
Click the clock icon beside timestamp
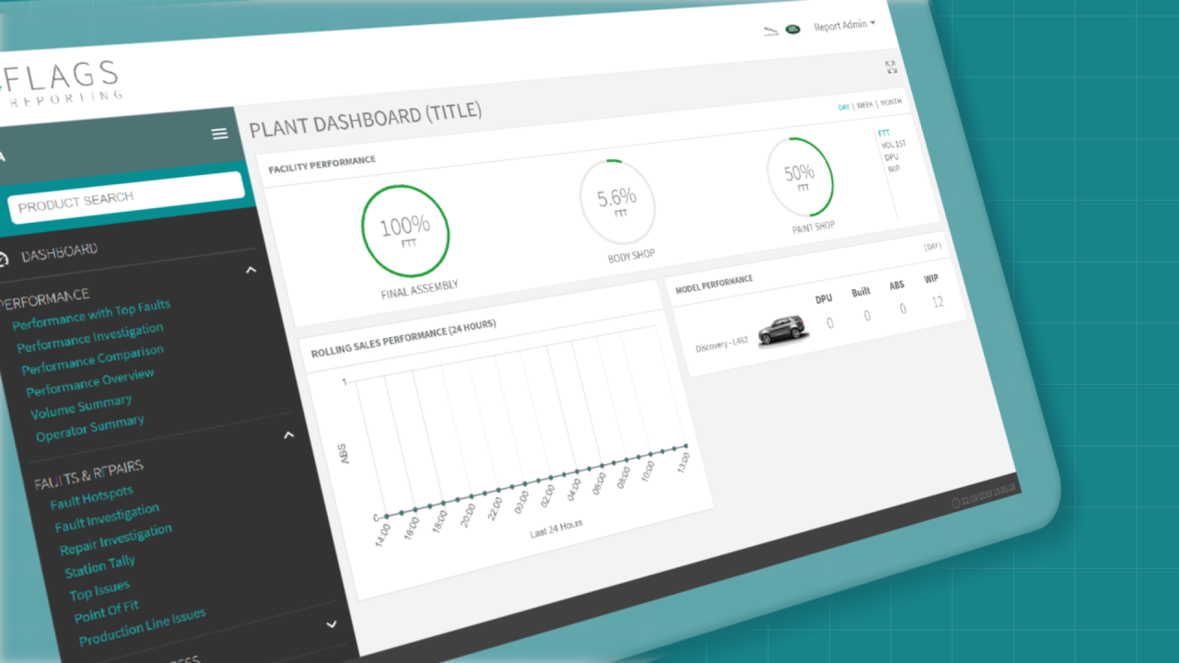(x=955, y=503)
